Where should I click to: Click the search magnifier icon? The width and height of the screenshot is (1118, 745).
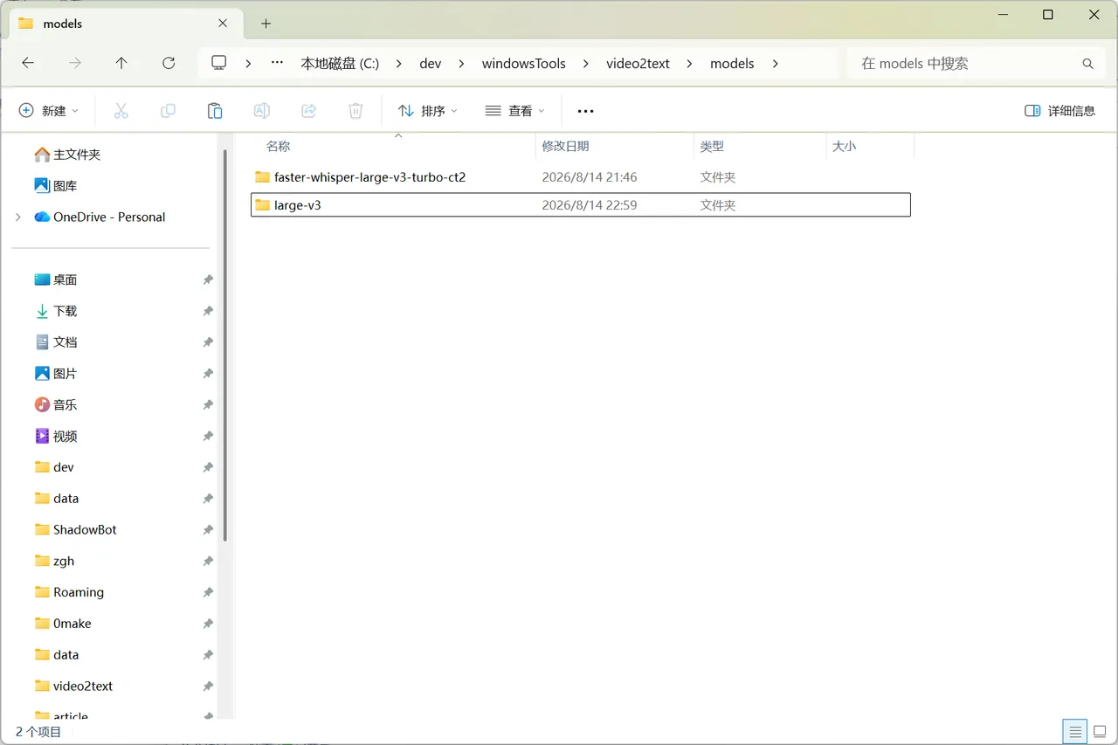coord(1087,64)
